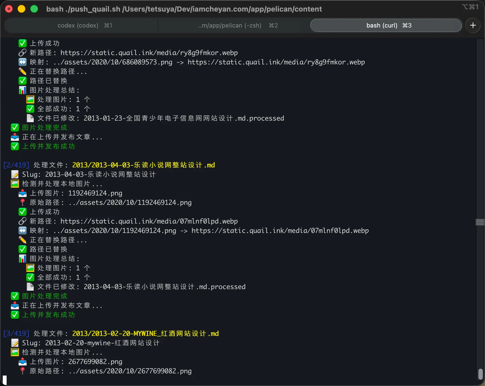The width and height of the screenshot is (485, 386).
Task: Minimize the terminal with the yellow button
Action: (21, 9)
